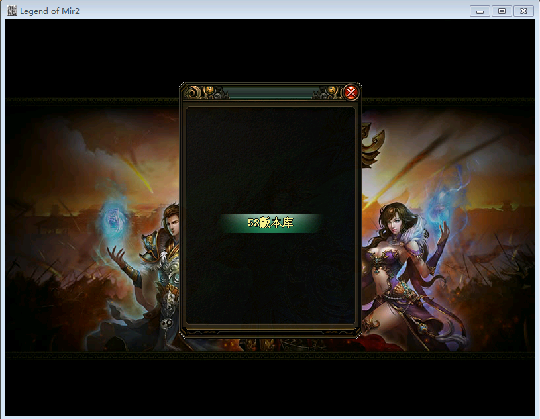The image size is (540, 419).
Task: Minimize the Legend of Mir2 window
Action: (480, 11)
